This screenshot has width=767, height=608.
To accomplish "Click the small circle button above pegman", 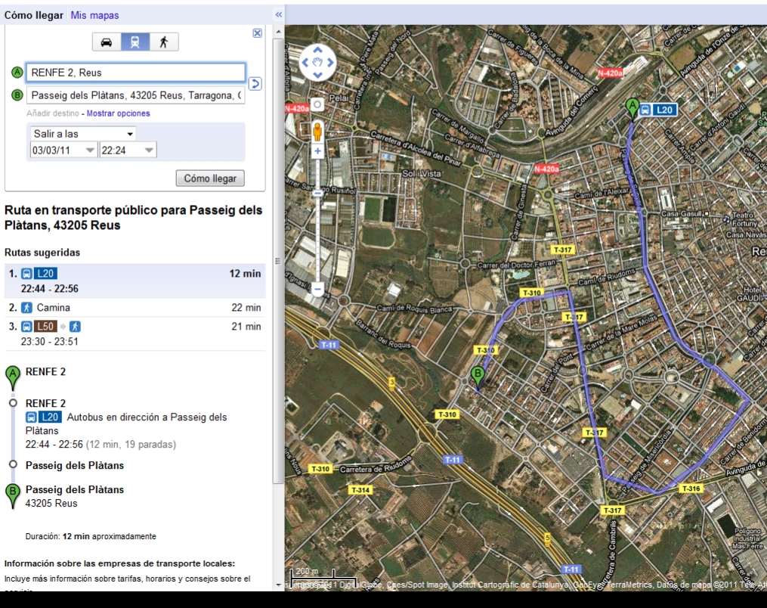I will (x=317, y=104).
